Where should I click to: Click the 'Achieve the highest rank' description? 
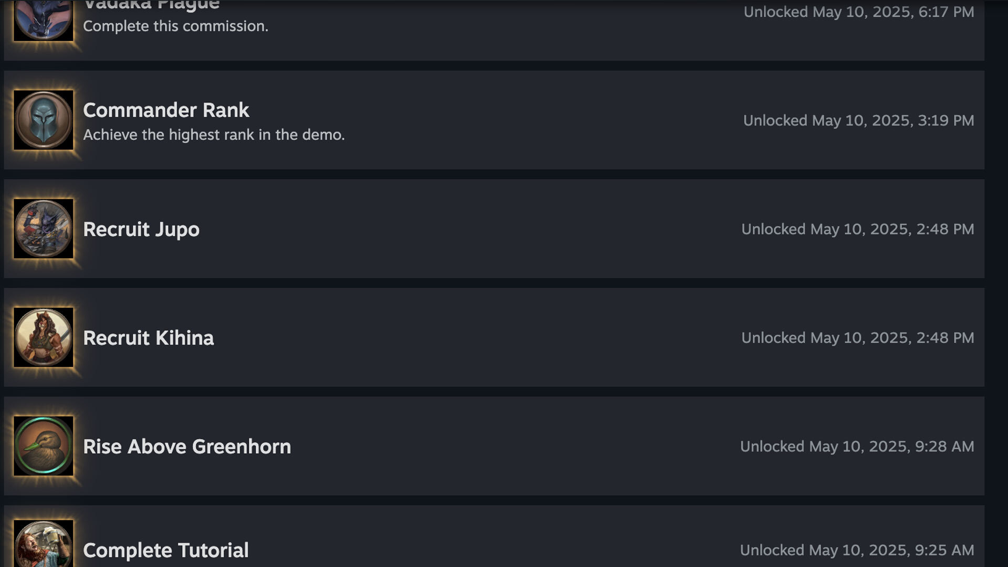click(x=214, y=135)
